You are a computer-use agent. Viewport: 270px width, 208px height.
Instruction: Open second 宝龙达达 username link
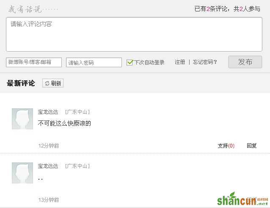[x=48, y=166]
